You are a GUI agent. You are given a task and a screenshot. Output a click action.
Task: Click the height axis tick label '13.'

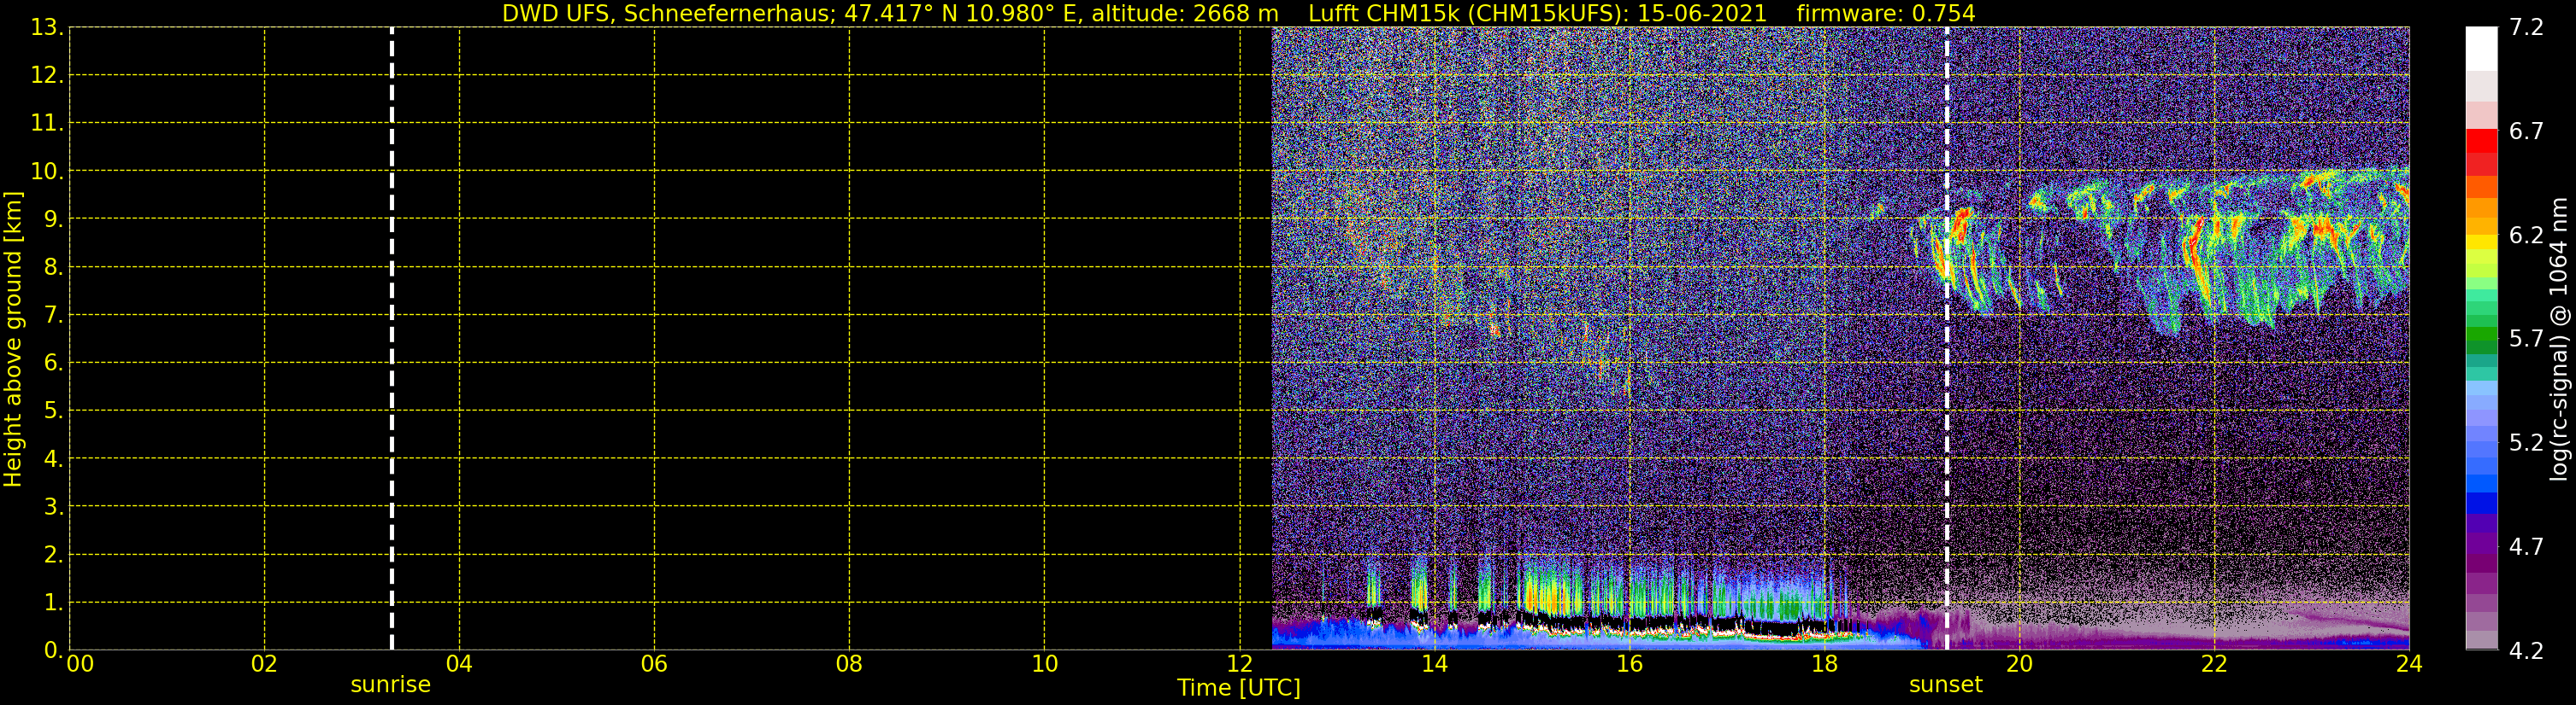tap(47, 28)
